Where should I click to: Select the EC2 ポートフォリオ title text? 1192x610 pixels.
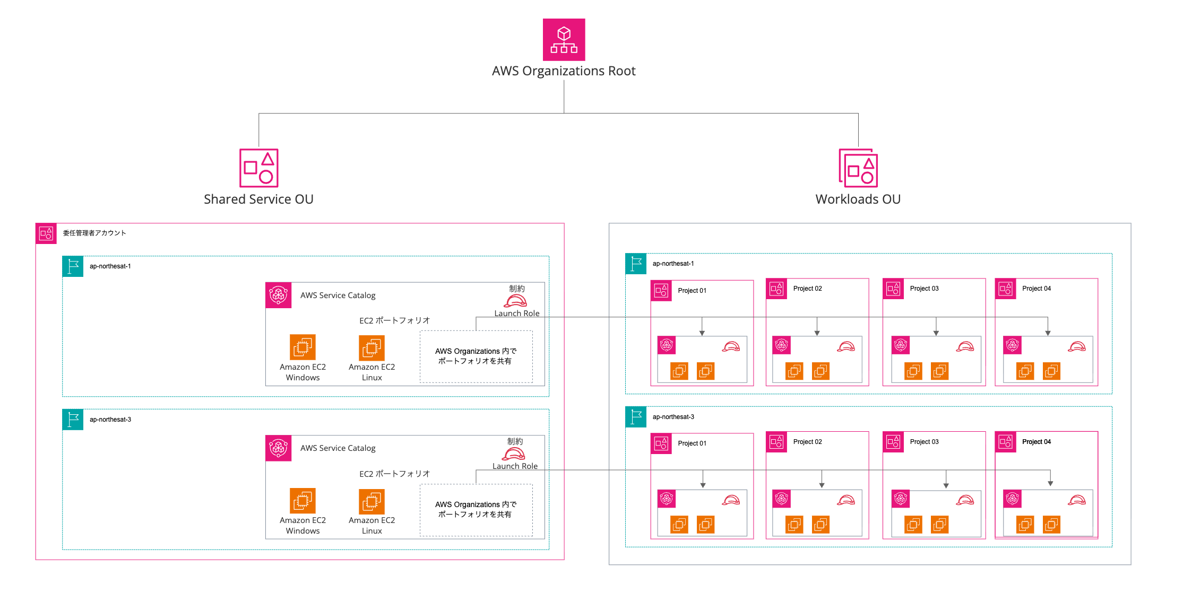click(x=394, y=320)
